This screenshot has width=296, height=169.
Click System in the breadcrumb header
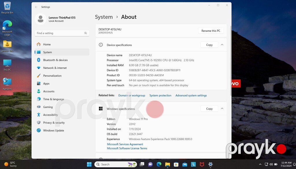104,17
